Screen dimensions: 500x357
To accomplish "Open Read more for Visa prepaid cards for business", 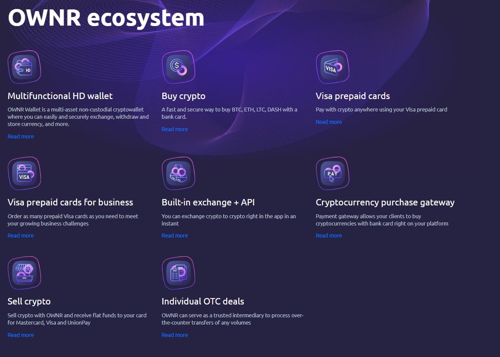I will pos(20,235).
